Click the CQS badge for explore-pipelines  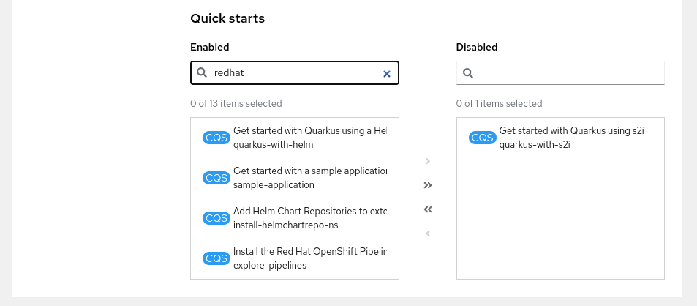click(216, 258)
